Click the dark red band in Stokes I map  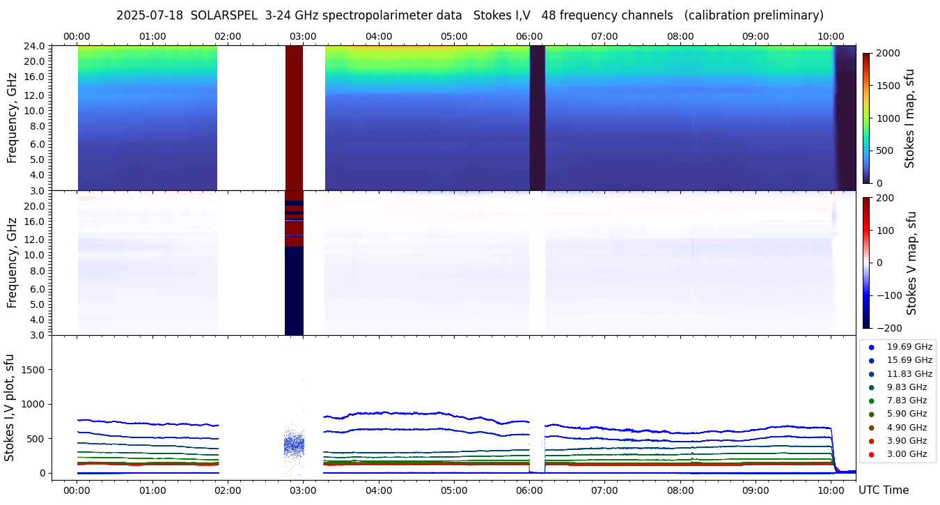[x=294, y=118]
